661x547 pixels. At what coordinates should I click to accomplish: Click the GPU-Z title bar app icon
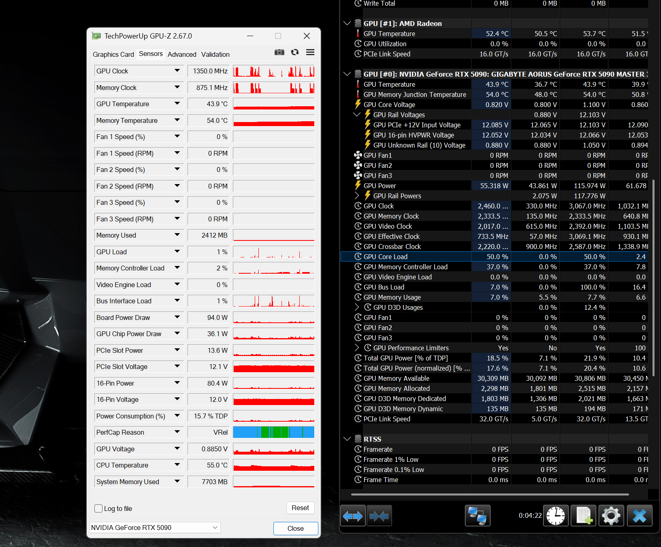pos(96,36)
